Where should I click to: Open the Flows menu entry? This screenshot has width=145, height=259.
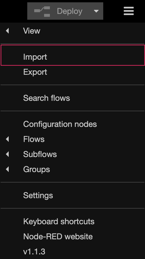72,139
